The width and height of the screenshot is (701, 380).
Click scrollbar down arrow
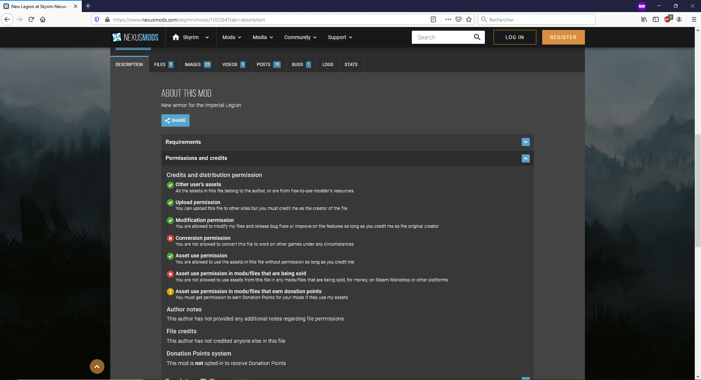click(698, 377)
